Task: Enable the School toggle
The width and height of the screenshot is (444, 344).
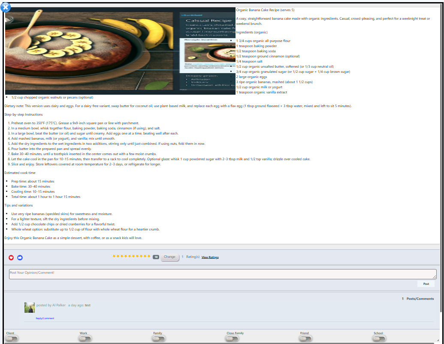Action: 379,338
